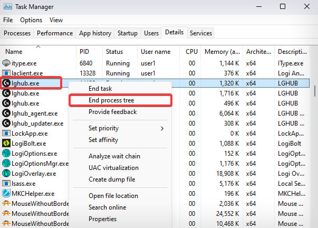Viewport: 318px width, 228px height.
Task: Click the LogiOptions.exe teal icon
Action: point(6,153)
